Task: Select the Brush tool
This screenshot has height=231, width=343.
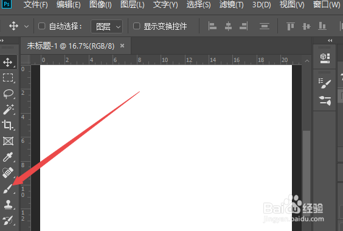Action: pos(8,189)
